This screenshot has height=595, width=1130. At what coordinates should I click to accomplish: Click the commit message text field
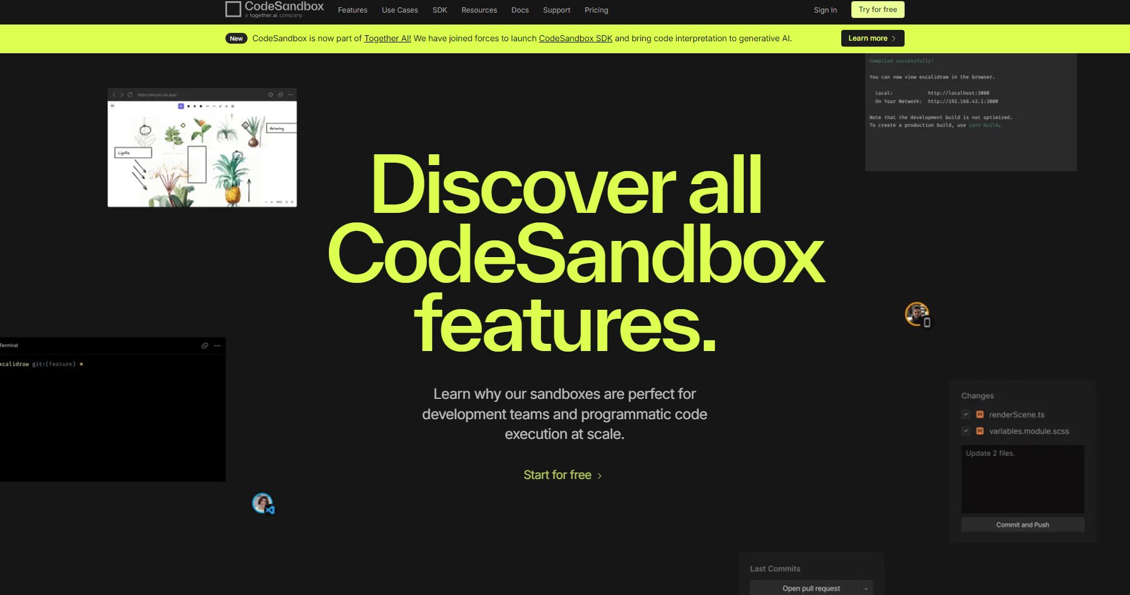(x=1022, y=478)
